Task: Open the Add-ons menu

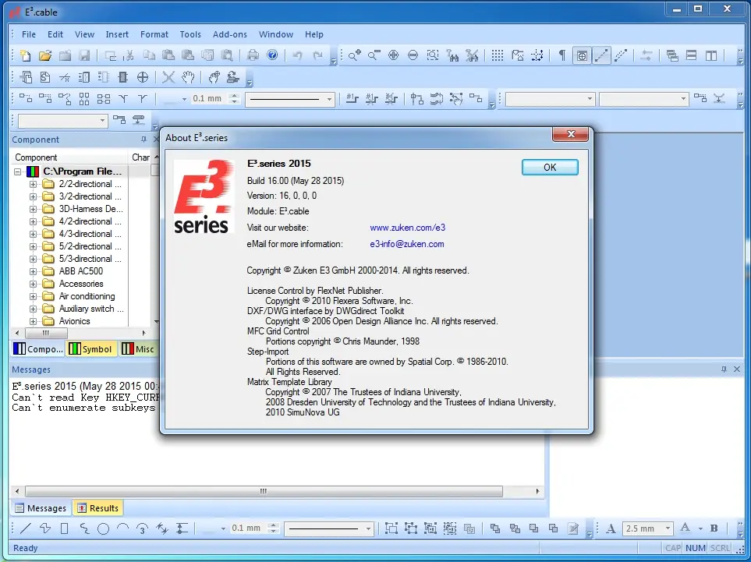Action: tap(230, 34)
